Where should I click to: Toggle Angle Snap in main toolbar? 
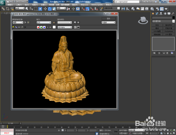click(87, 9)
